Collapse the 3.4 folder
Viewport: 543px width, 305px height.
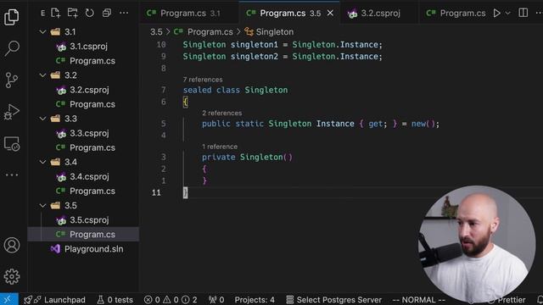42,162
